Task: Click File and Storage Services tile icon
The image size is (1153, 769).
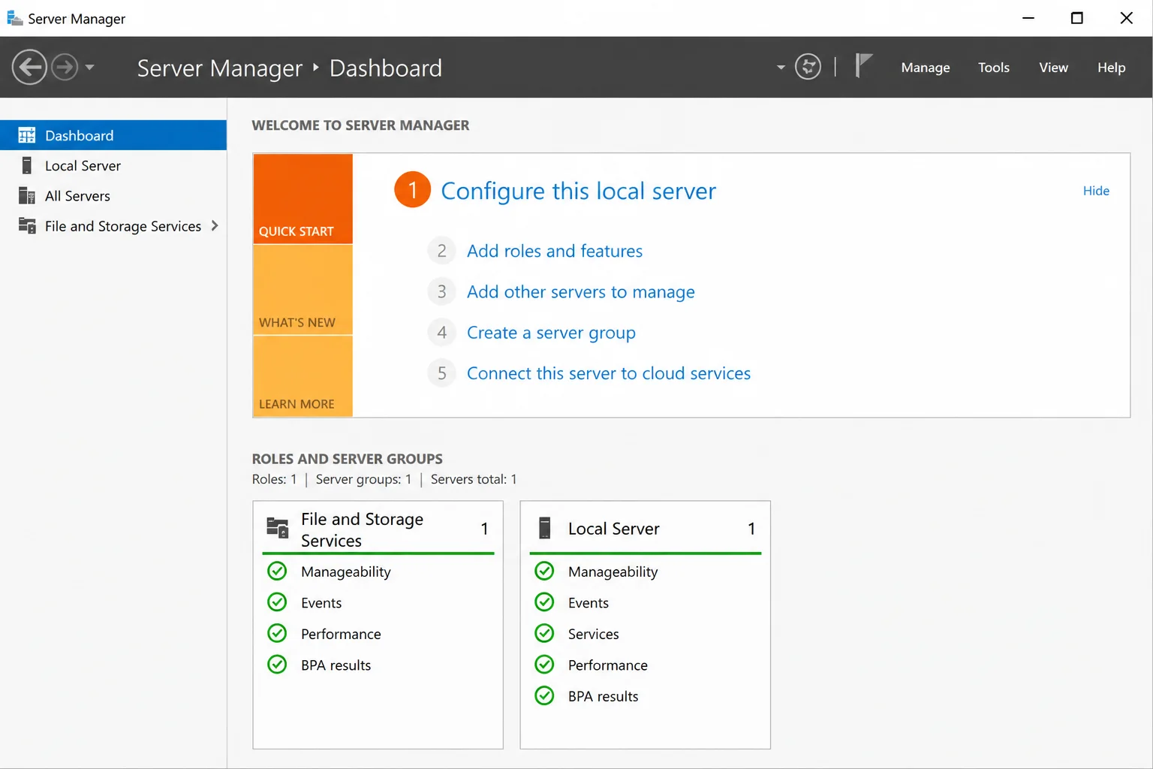Action: 278,528
